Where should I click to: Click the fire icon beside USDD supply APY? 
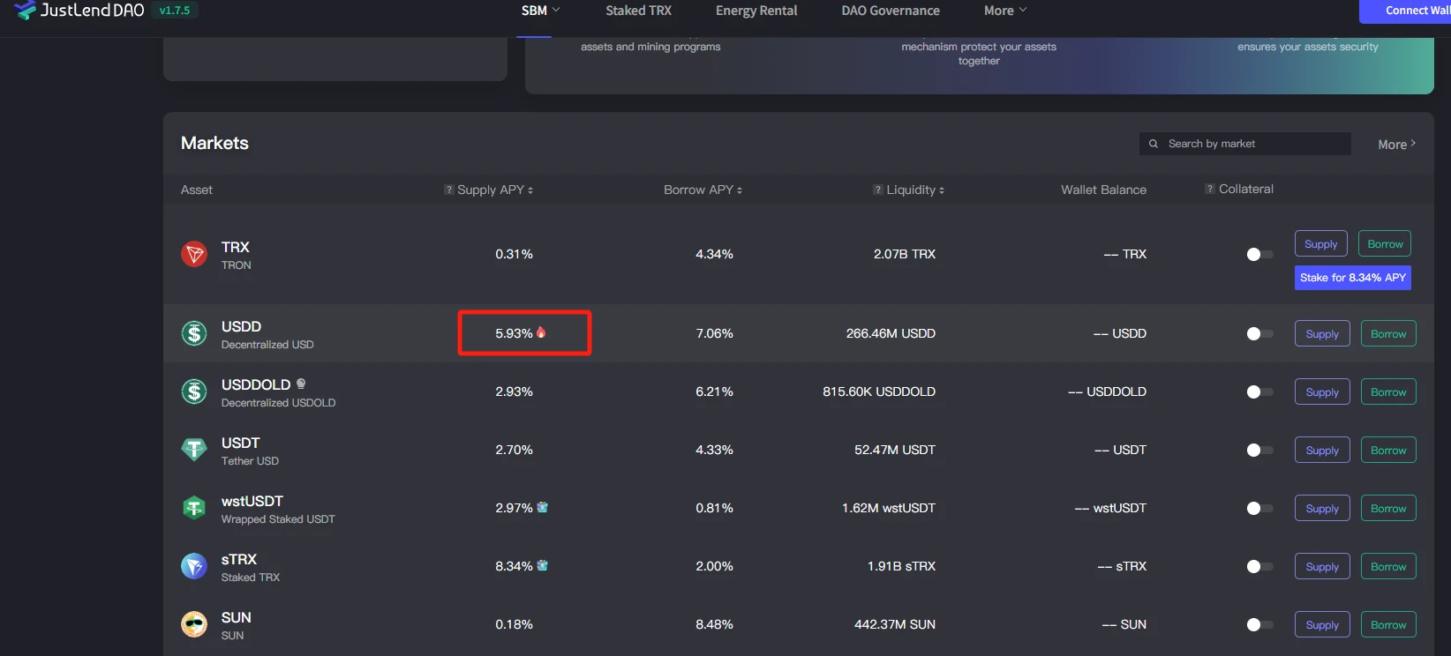pyautogui.click(x=541, y=332)
